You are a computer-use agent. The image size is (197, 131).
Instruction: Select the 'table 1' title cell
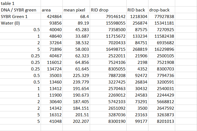pyautogui.click(x=8, y=4)
